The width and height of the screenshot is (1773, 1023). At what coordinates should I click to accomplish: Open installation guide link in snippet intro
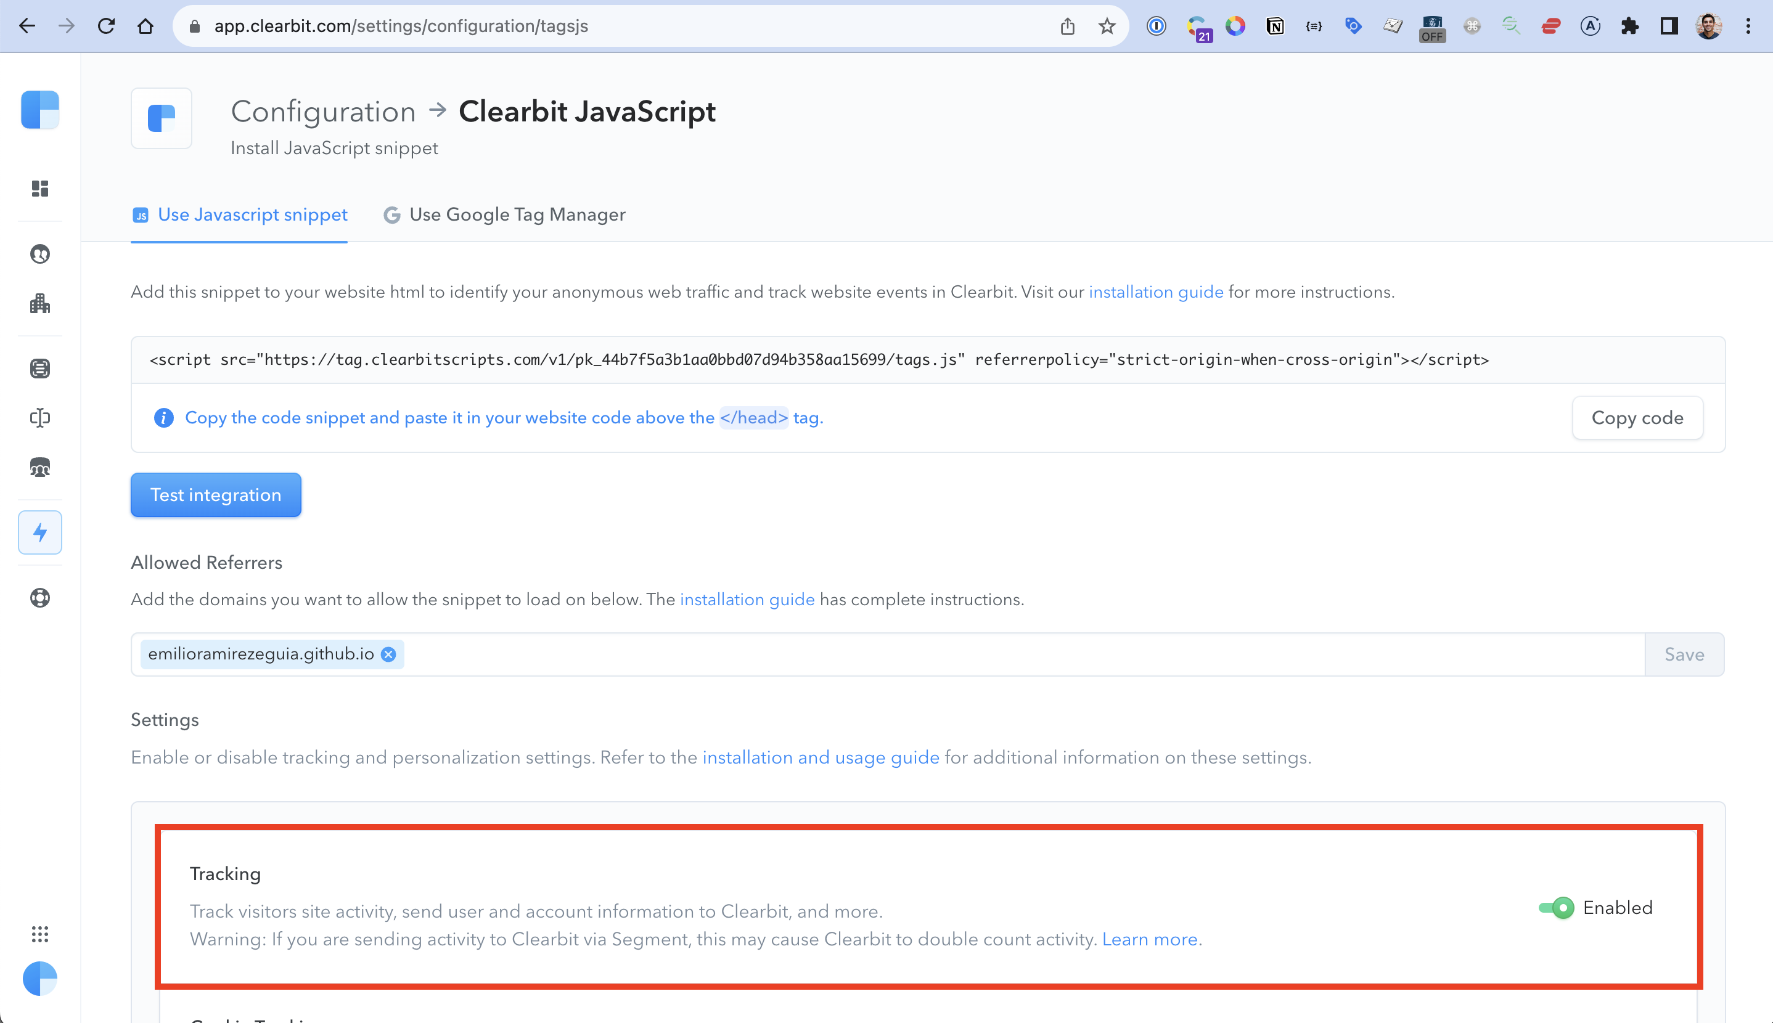point(1155,291)
